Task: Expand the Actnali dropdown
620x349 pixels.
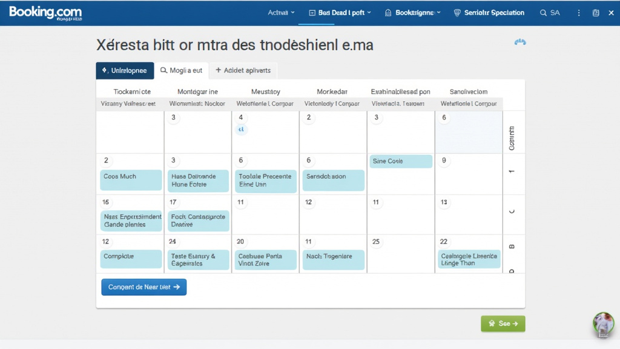Action: click(282, 12)
